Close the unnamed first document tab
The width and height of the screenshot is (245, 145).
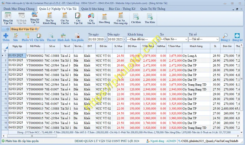click(x=8, y=29)
